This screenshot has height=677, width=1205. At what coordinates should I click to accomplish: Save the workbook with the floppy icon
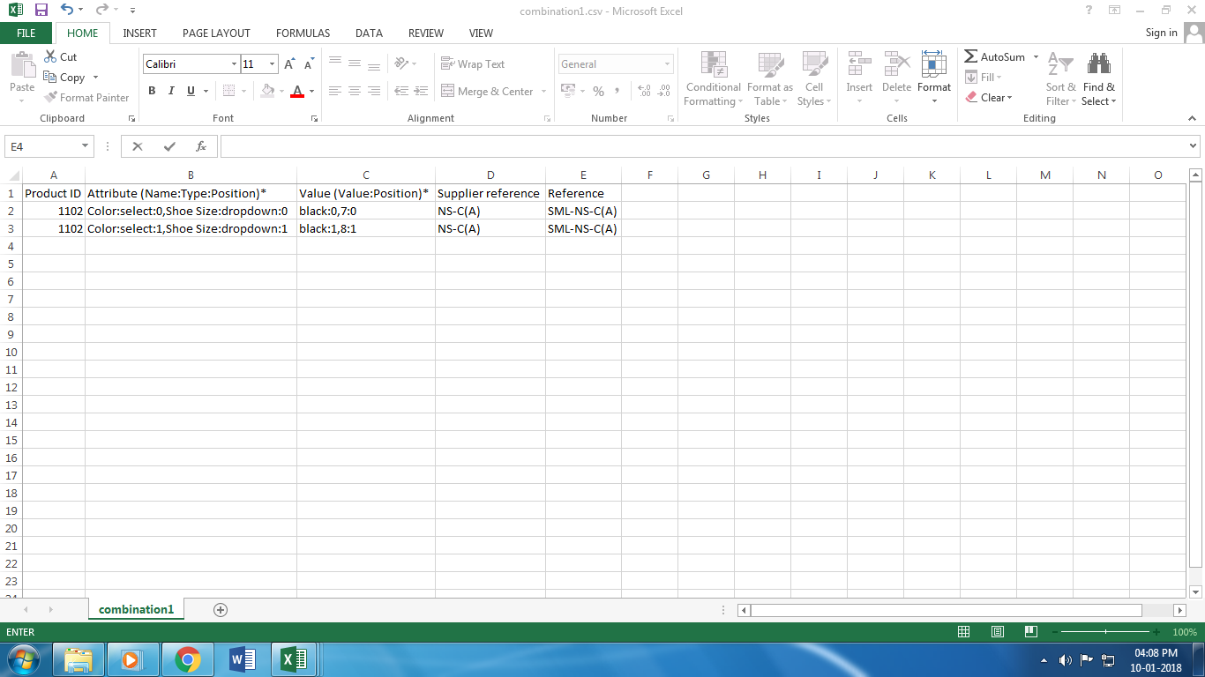point(41,10)
